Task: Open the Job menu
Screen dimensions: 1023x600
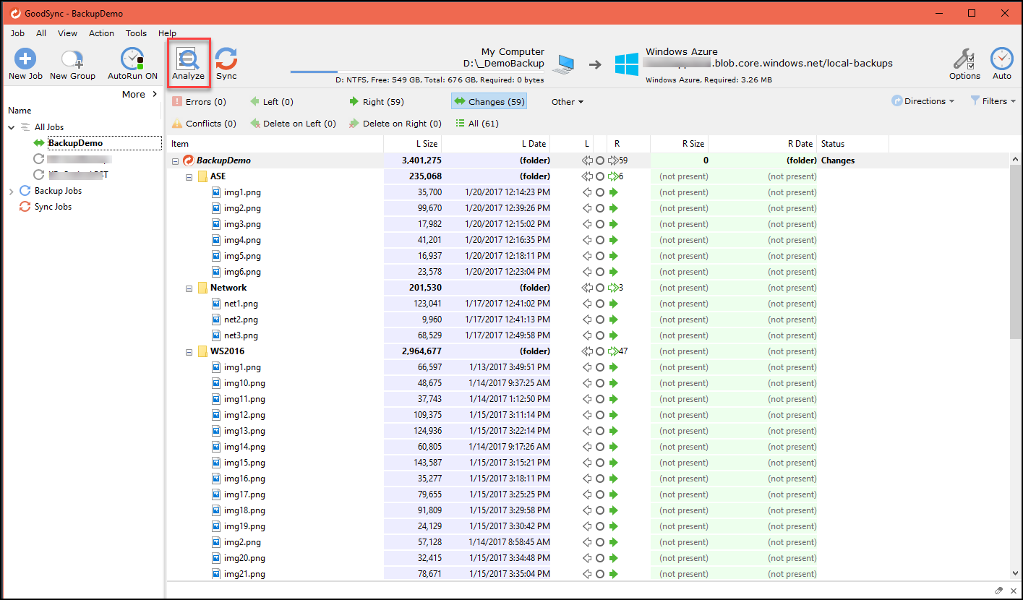Action: pos(17,33)
